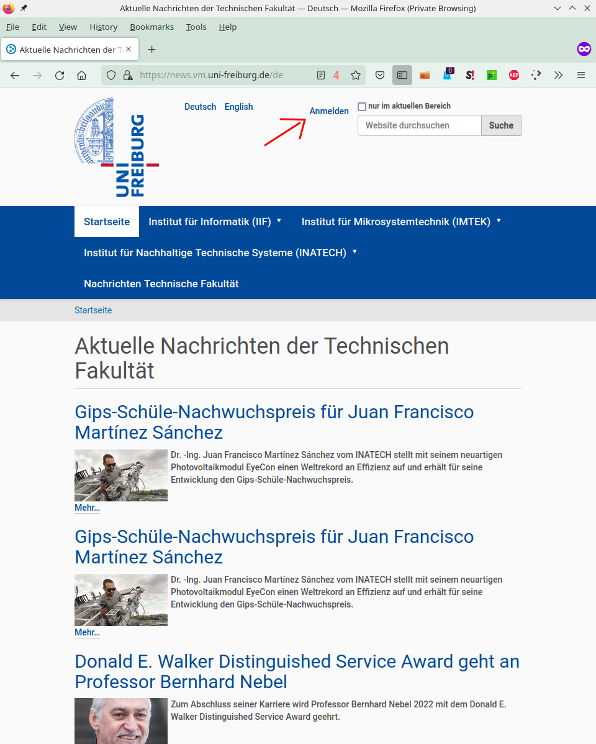Enable 'nur im aktuellen Bereich' checkbox
Screen dimensions: 596x744
[x=362, y=106]
